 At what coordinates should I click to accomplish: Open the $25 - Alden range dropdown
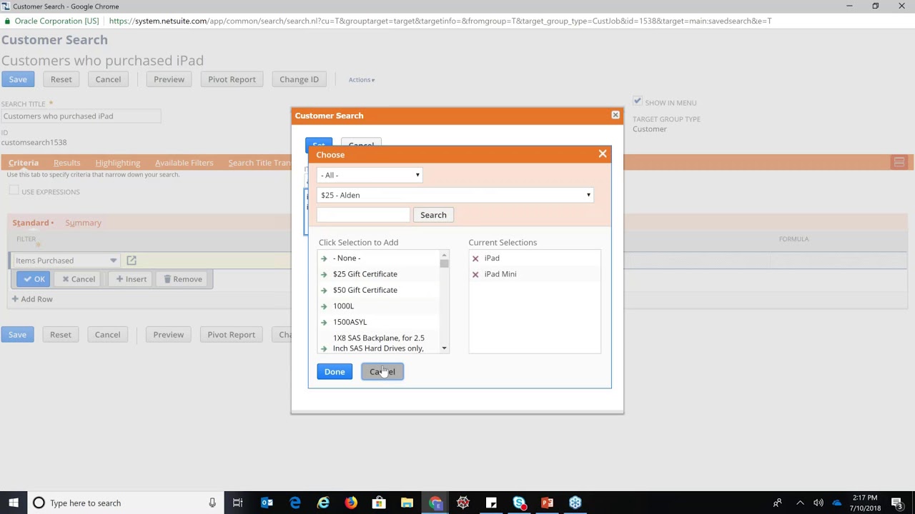tap(455, 195)
